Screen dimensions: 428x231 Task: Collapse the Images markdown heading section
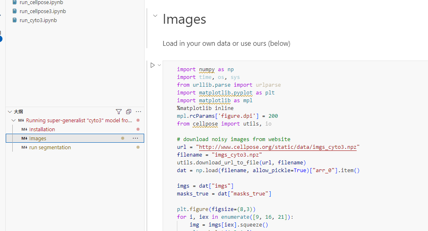point(155,16)
